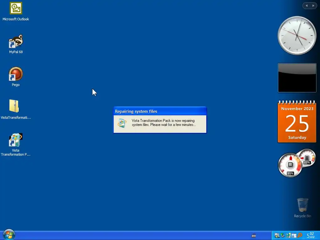Image resolution: width=320 pixels, height=240 pixels.
Task: Select the VistaTransformati... zip folder icon
Action: point(16,109)
